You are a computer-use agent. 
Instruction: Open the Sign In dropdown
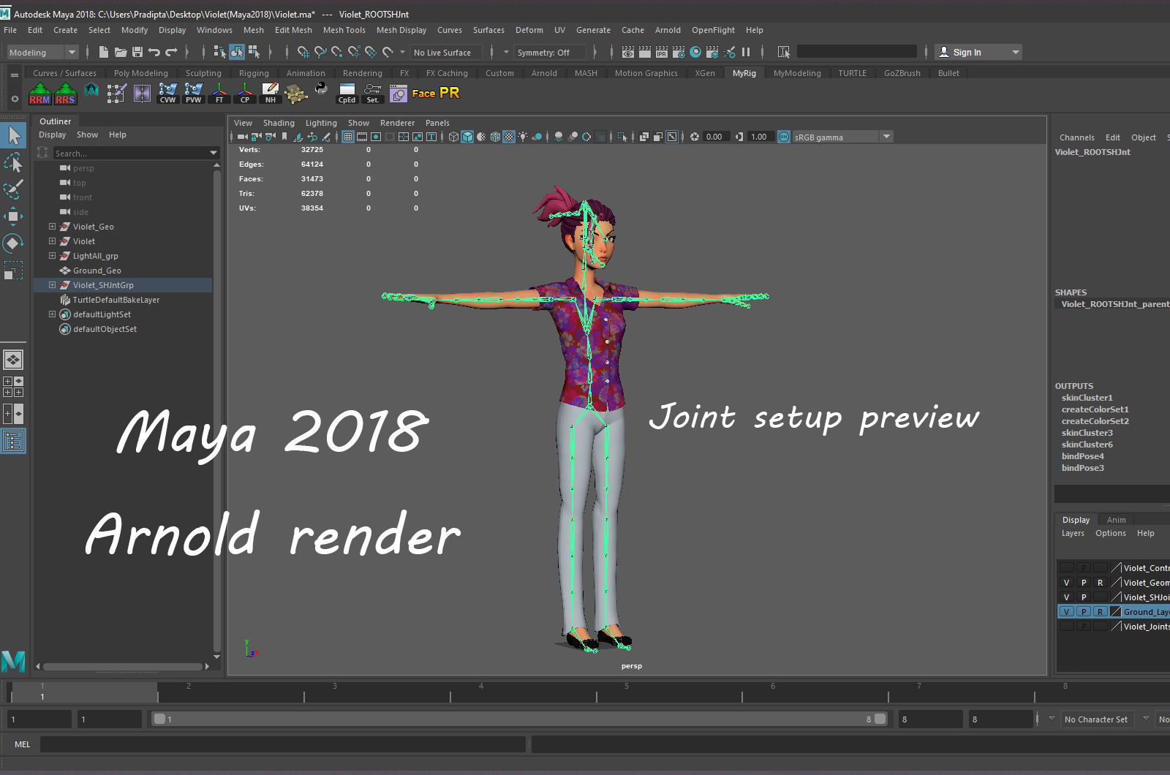pos(978,52)
